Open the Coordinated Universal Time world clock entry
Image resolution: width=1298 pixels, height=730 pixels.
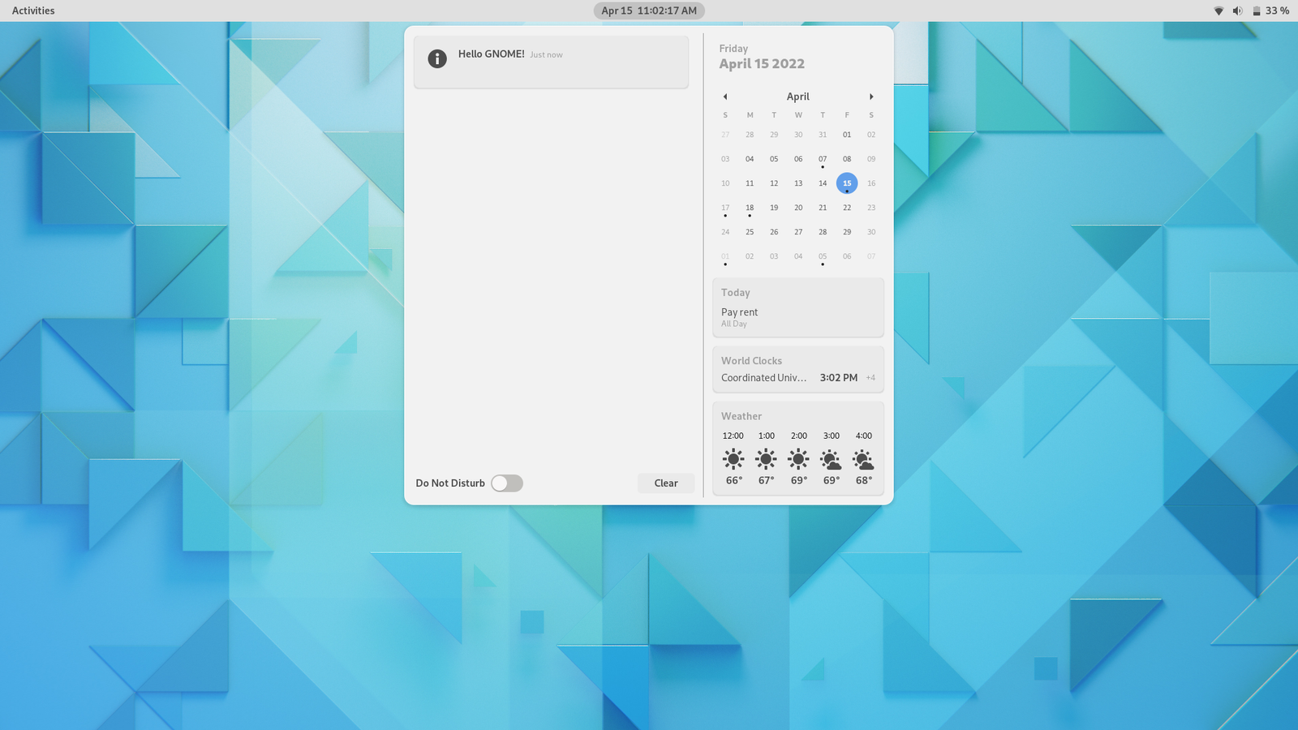pos(797,377)
